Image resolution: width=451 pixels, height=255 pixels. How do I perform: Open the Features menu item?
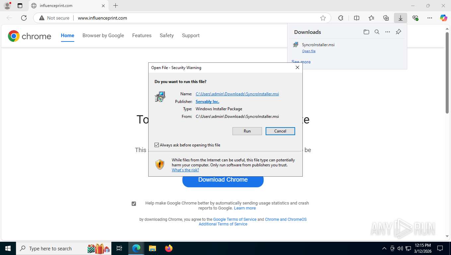(142, 36)
